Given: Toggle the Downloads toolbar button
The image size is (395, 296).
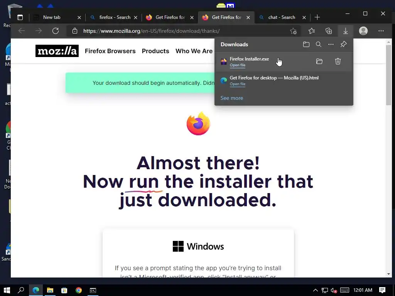Looking at the screenshot, I should (346, 31).
